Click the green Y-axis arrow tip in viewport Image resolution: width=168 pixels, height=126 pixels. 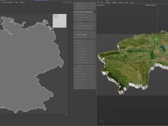[157, 11]
